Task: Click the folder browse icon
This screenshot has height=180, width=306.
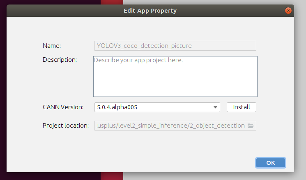Action: click(x=251, y=126)
